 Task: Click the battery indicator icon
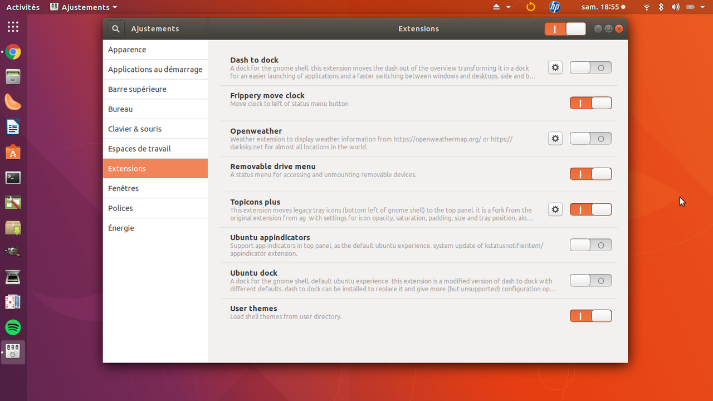[690, 7]
